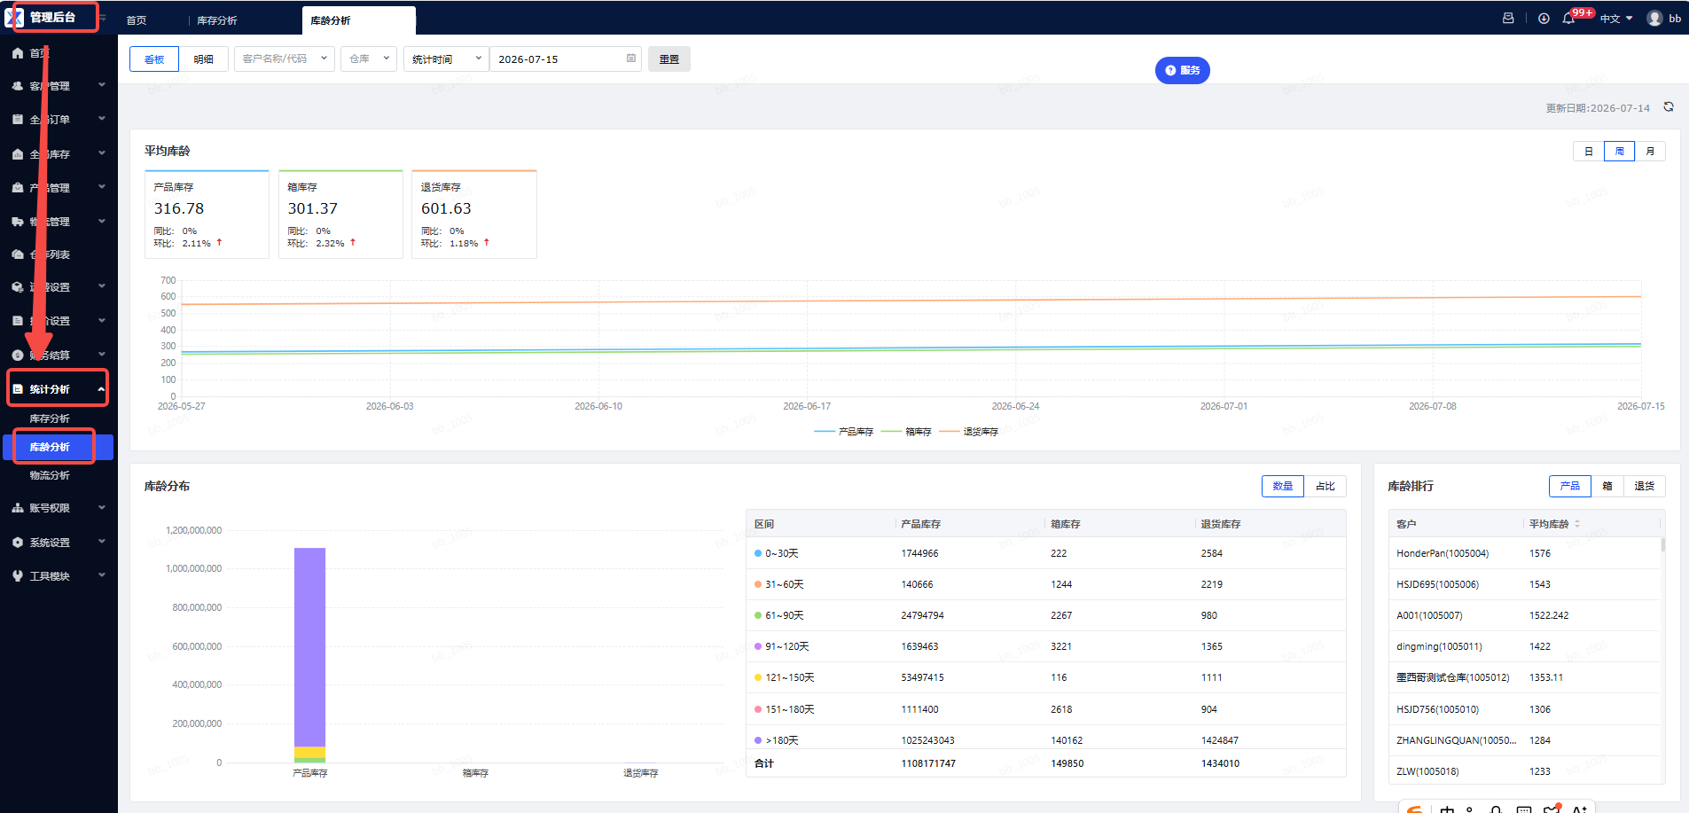Sort by the 平均库龄 column arrows

(x=1577, y=524)
